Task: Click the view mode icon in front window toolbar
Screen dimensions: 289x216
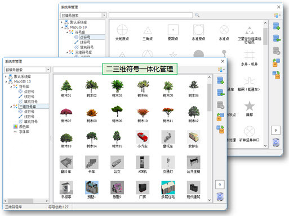Action: 221,70
